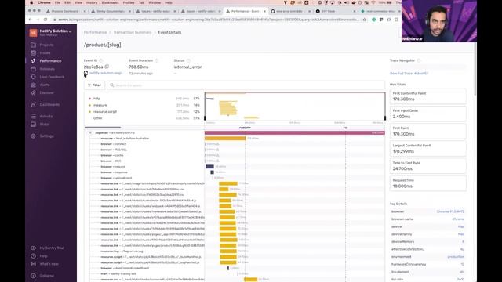Select the browser TLS/SSL span
The height and width of the screenshot is (282, 502).
[114, 150]
